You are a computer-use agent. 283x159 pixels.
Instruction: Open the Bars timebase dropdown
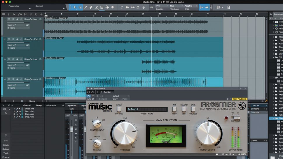click(176, 6)
